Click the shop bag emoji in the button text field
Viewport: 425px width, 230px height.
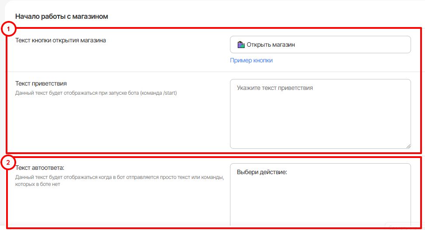click(x=241, y=45)
